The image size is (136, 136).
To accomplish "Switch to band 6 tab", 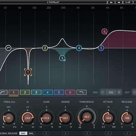I will pyautogui.click(x=70, y=92).
